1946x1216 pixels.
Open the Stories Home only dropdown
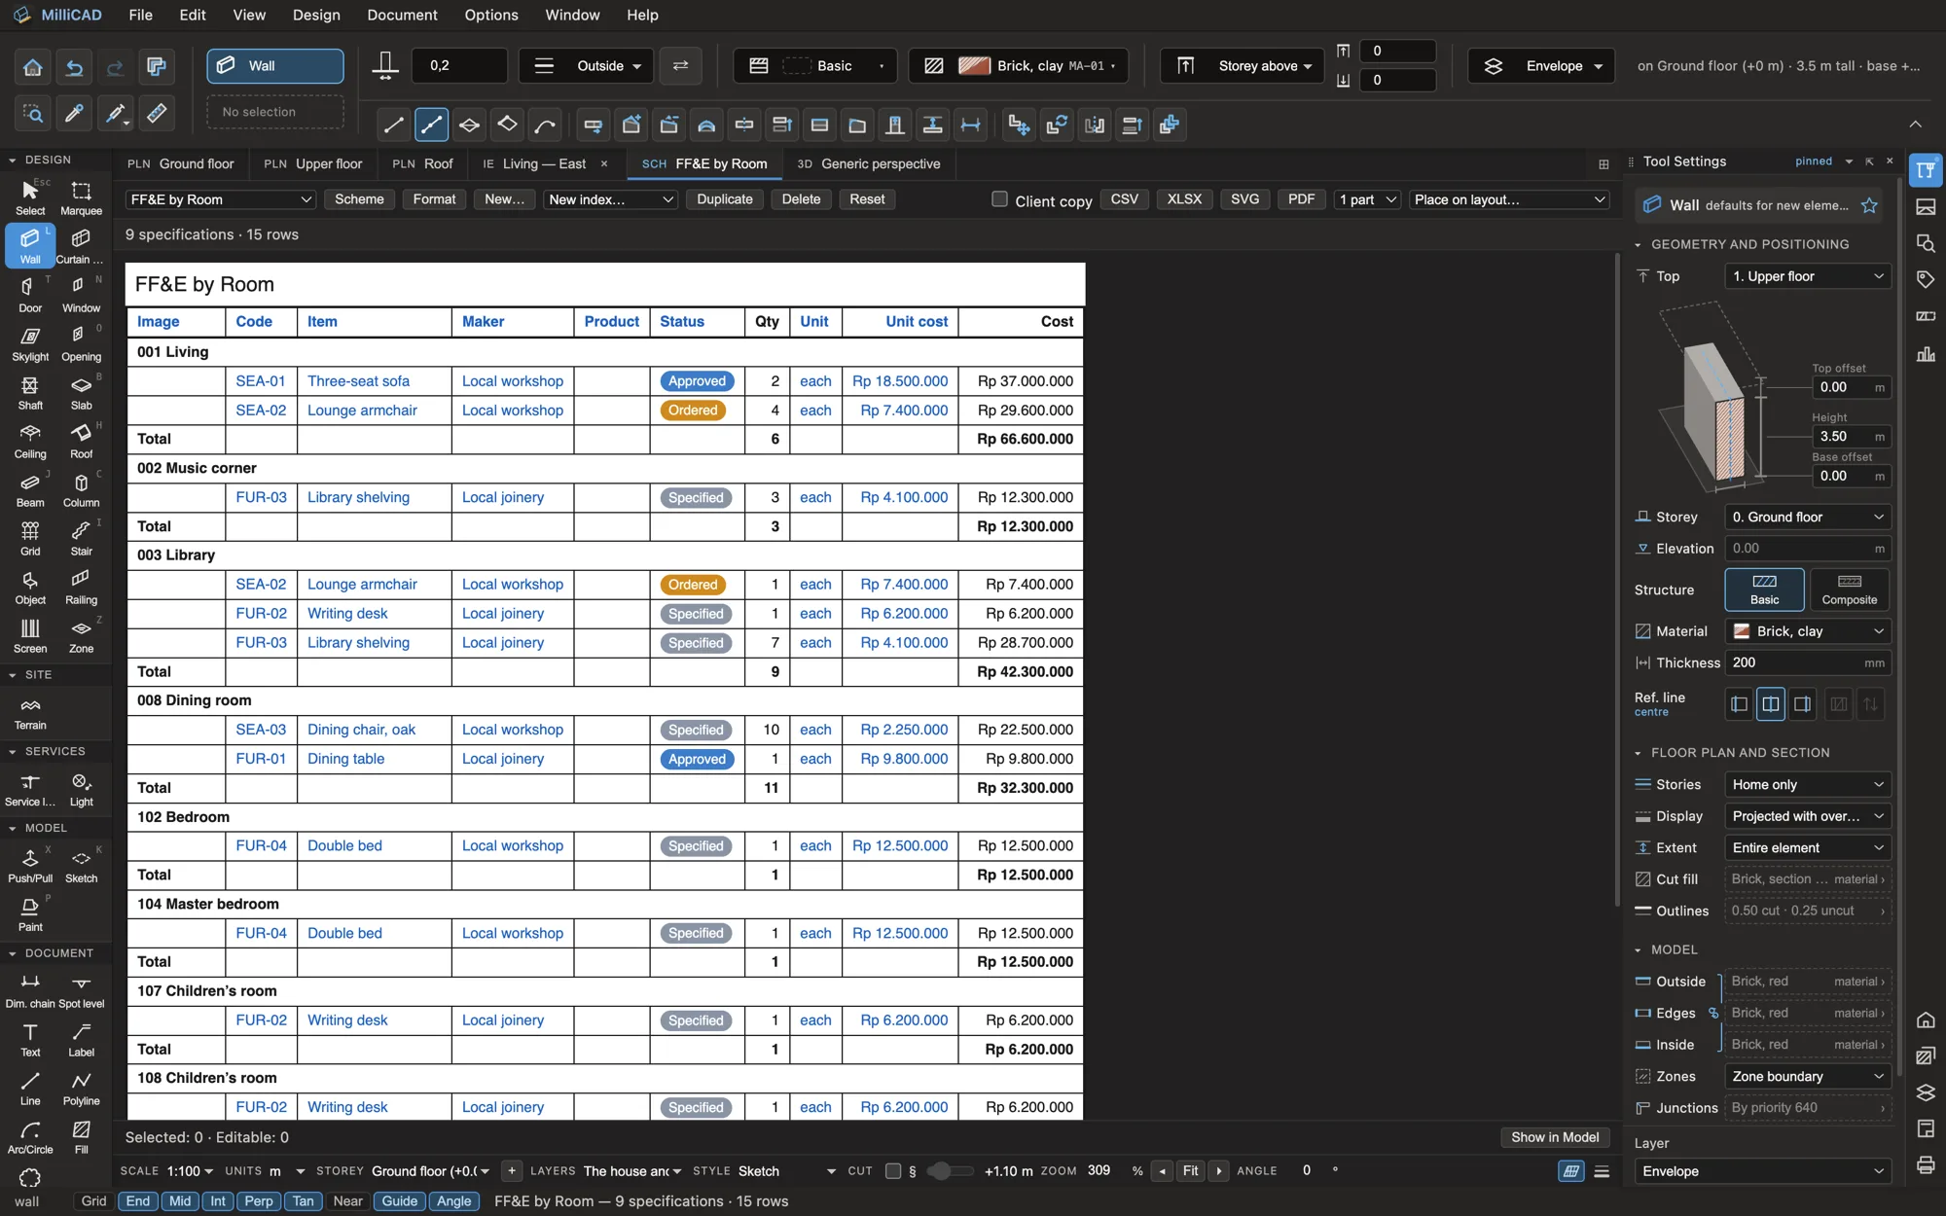(1808, 785)
